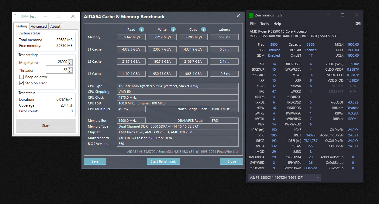
Task: Click the L1 Cache Read 4372.3 GB/s field
Action: click(131, 49)
